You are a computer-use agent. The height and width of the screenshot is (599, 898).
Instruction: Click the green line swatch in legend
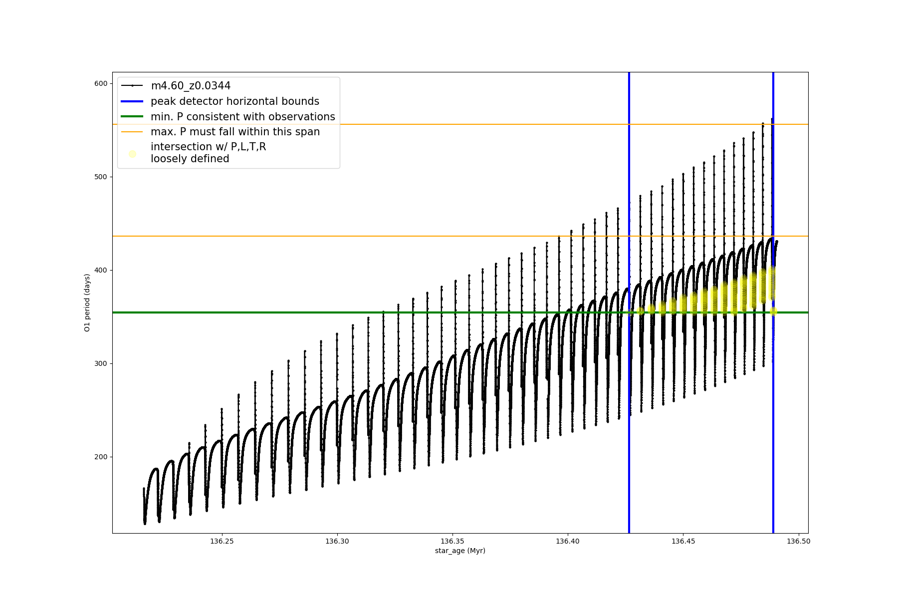(x=132, y=117)
